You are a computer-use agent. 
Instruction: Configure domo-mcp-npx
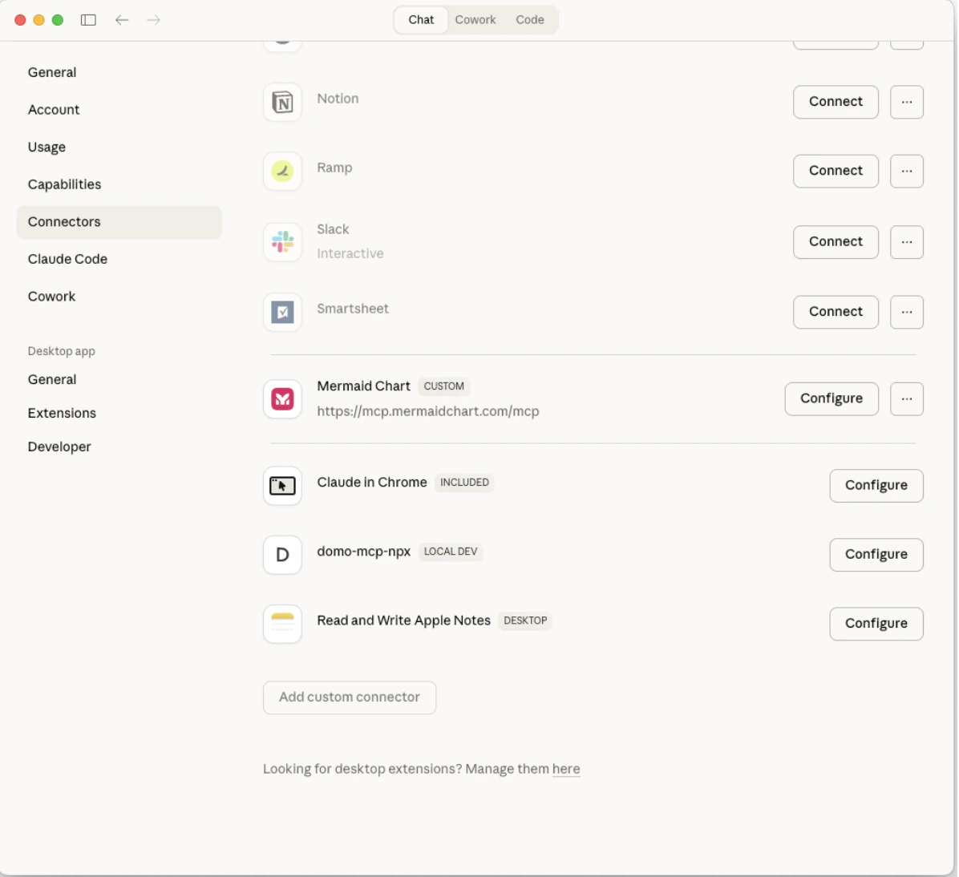tap(876, 556)
